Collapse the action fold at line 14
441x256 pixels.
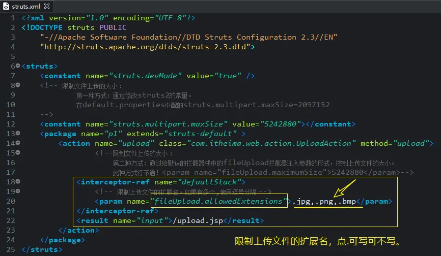pos(18,143)
